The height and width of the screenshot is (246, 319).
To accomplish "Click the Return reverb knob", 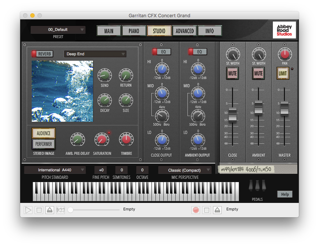I will coord(126,75).
